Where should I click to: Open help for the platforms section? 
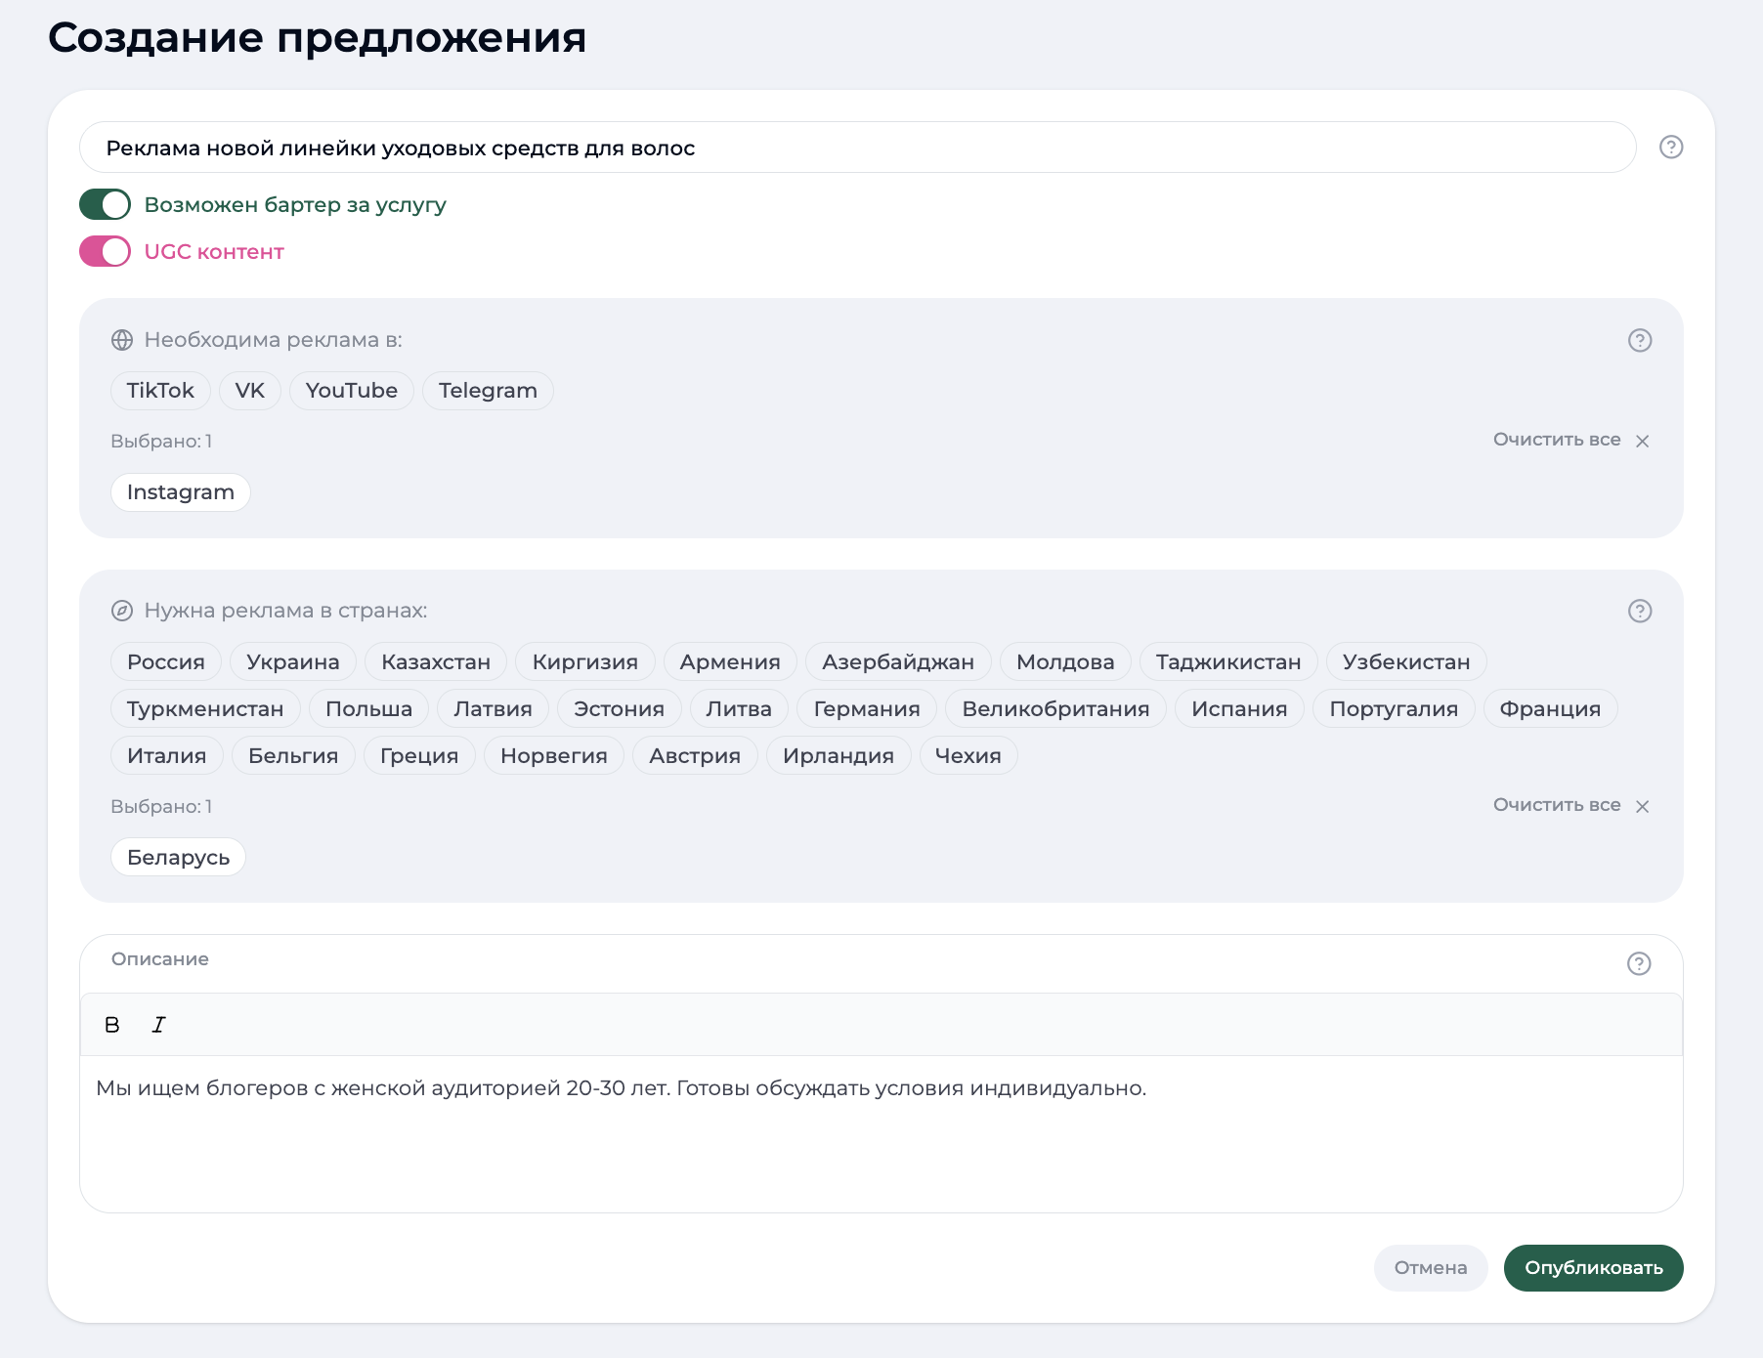(1640, 341)
